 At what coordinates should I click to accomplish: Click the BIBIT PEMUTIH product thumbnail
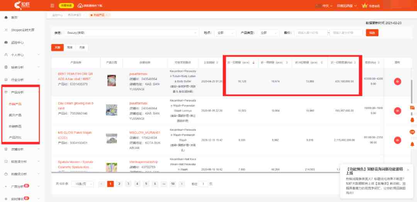[x=112, y=81]
